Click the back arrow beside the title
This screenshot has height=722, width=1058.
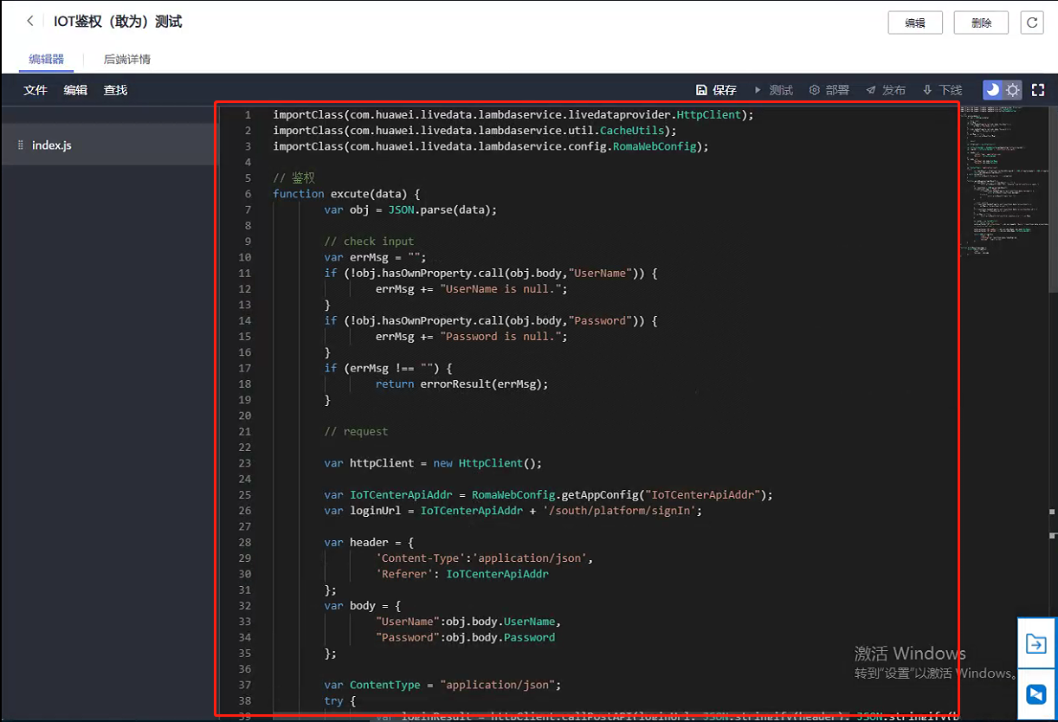tap(30, 22)
